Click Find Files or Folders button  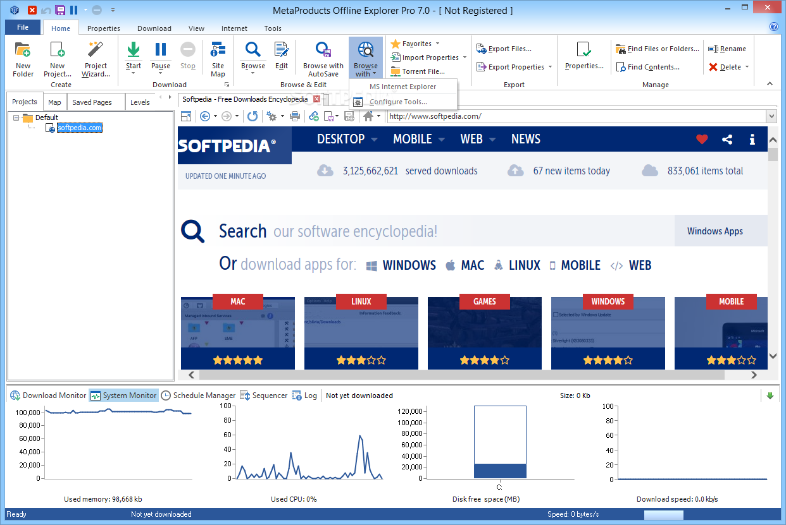coord(658,49)
